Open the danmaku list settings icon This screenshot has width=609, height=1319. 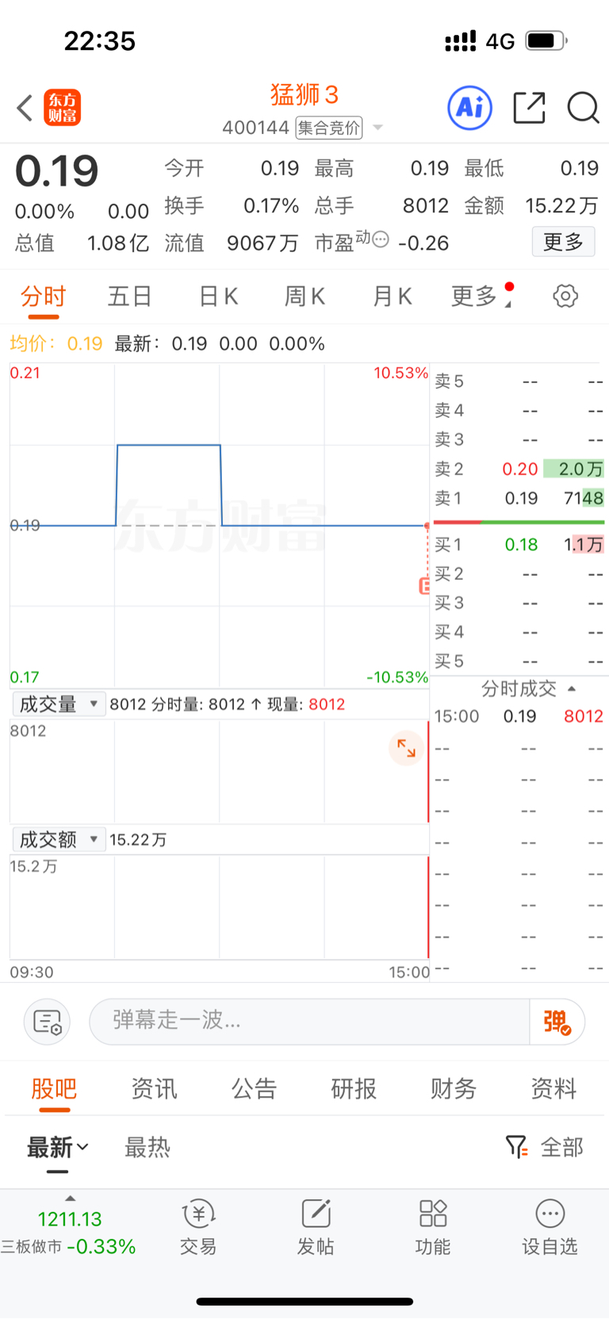click(48, 1022)
